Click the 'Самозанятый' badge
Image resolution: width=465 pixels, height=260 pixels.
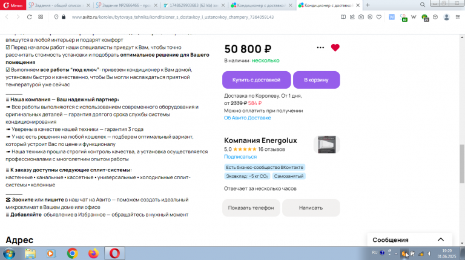click(289, 176)
